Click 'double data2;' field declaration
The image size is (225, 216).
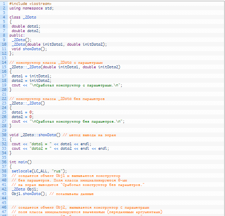[x=26, y=31]
